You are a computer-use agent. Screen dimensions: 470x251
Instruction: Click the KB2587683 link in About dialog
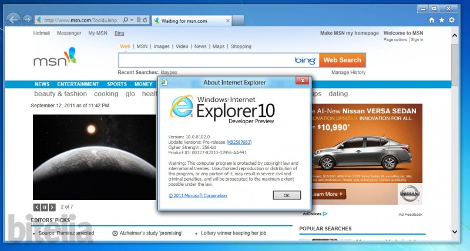pos(239,142)
